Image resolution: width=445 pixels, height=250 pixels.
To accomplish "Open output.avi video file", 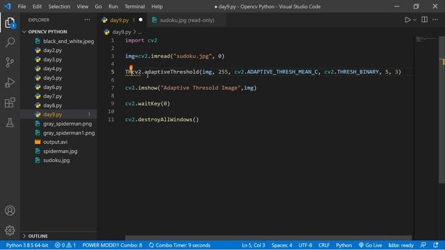I will click(x=56, y=142).
